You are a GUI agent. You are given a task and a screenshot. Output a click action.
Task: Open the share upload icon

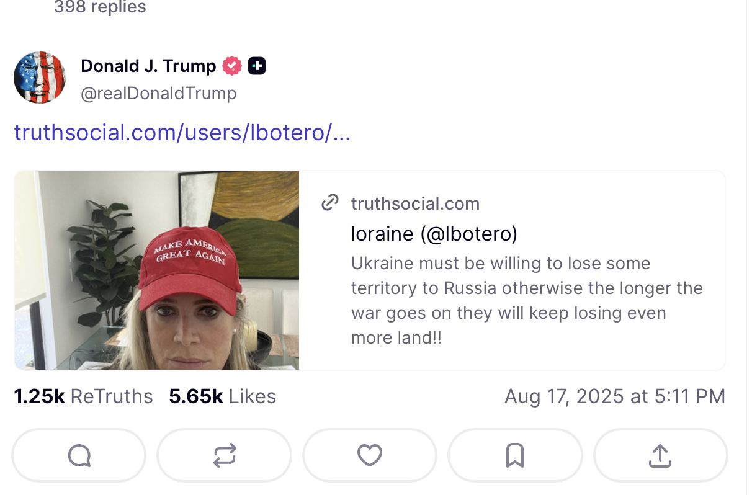(x=660, y=456)
